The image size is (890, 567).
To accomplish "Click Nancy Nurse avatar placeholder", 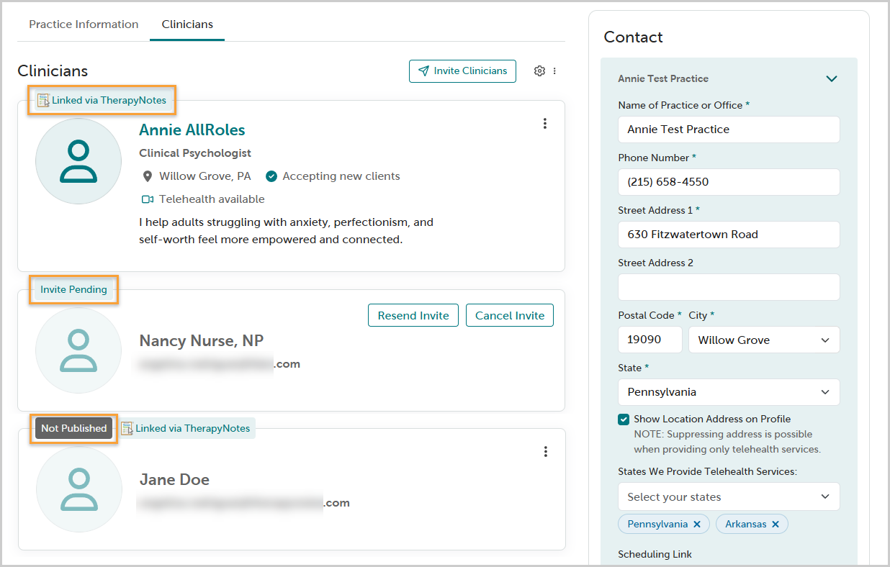I will (x=78, y=350).
